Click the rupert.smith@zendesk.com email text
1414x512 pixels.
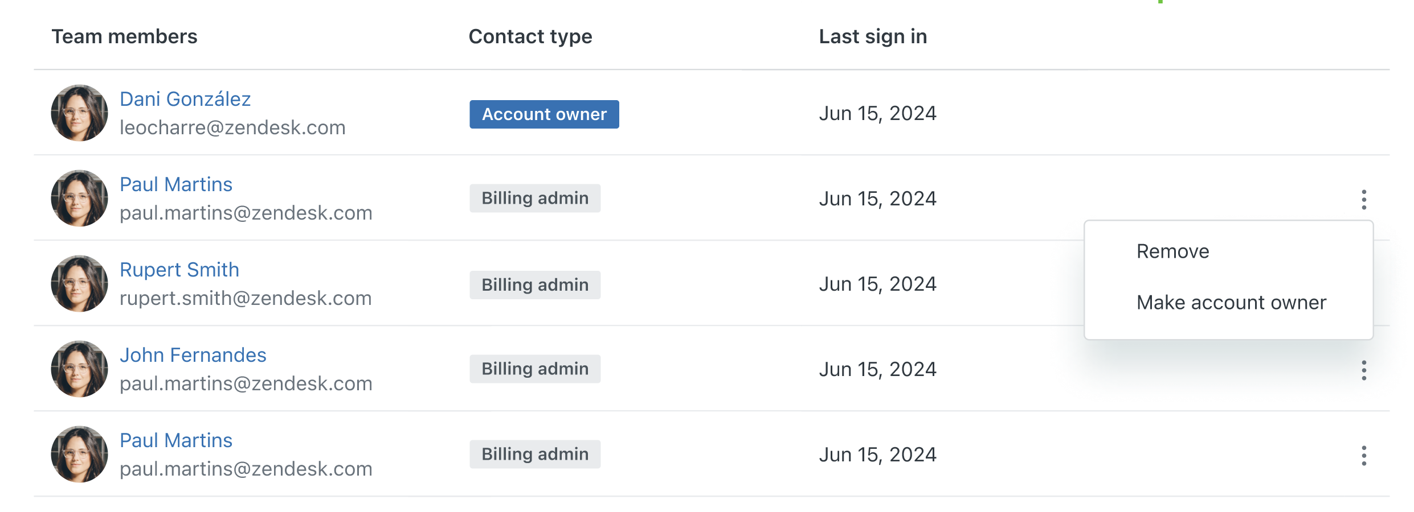246,298
